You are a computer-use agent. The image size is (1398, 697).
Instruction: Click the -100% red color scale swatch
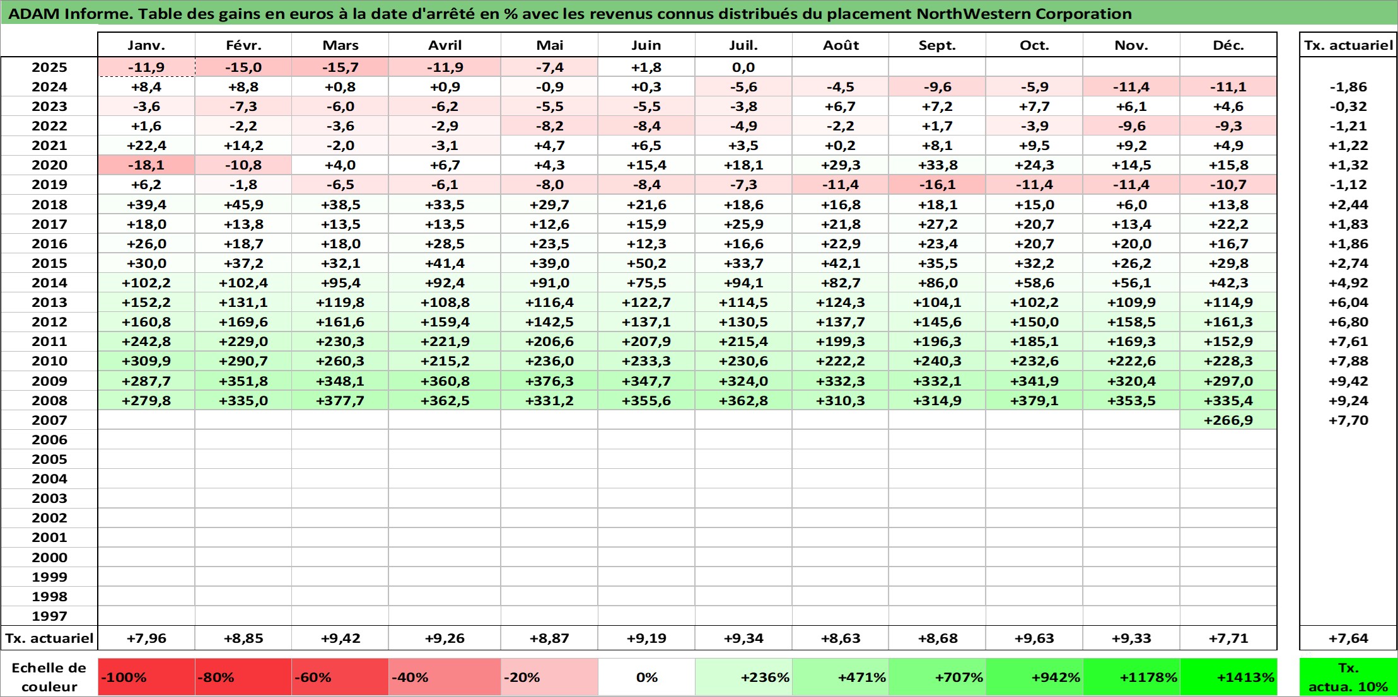tap(146, 677)
